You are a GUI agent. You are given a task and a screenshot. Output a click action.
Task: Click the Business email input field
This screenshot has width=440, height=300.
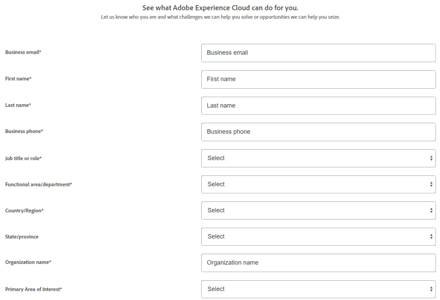[x=318, y=53]
